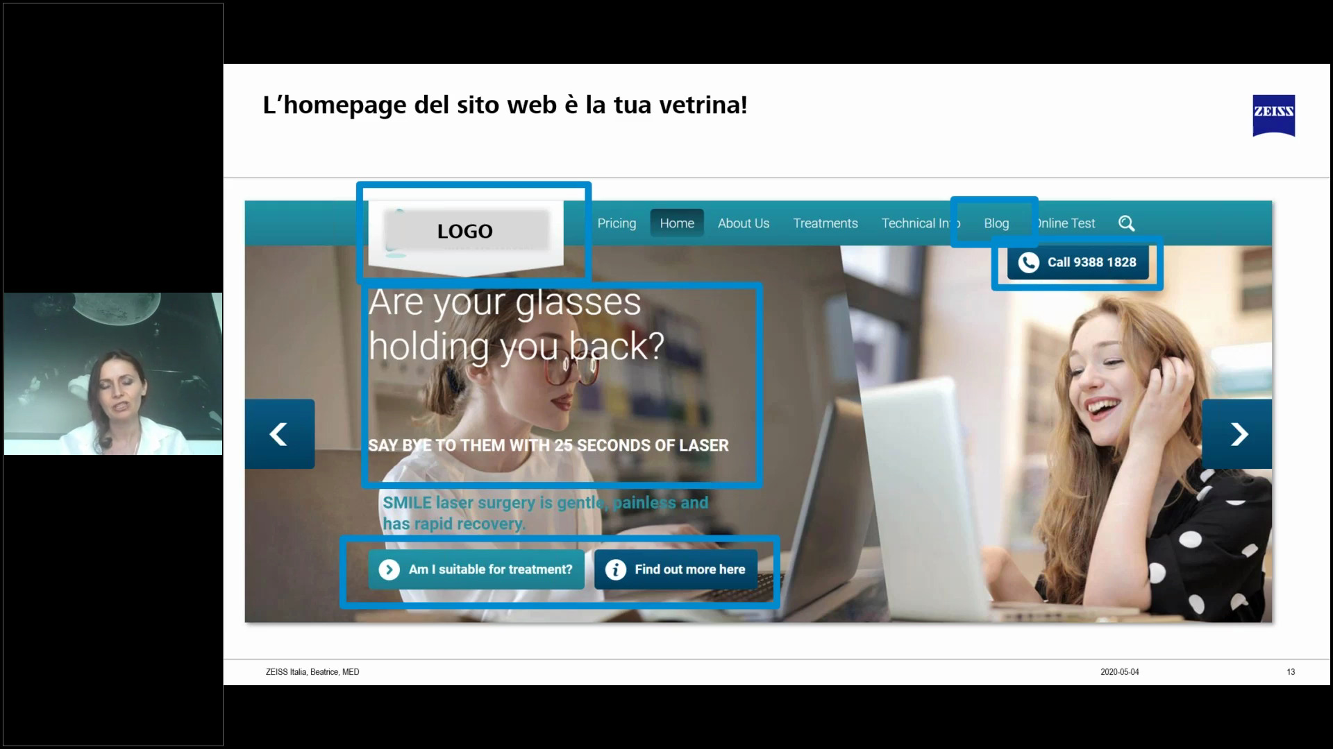Image resolution: width=1333 pixels, height=749 pixels.
Task: Click the search icon in navigation bar
Action: (1127, 223)
